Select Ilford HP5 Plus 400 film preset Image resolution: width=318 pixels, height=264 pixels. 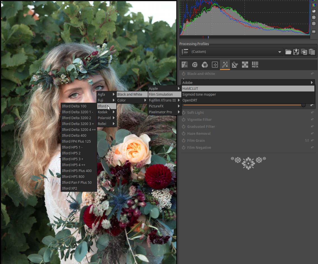(77, 171)
